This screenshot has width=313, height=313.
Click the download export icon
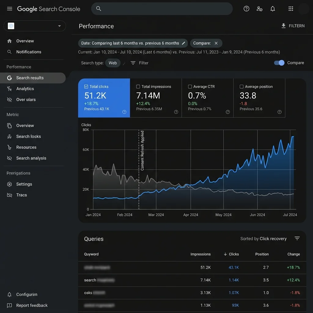click(x=283, y=26)
